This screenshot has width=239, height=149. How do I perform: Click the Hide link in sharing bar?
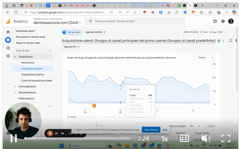(x=165, y=130)
